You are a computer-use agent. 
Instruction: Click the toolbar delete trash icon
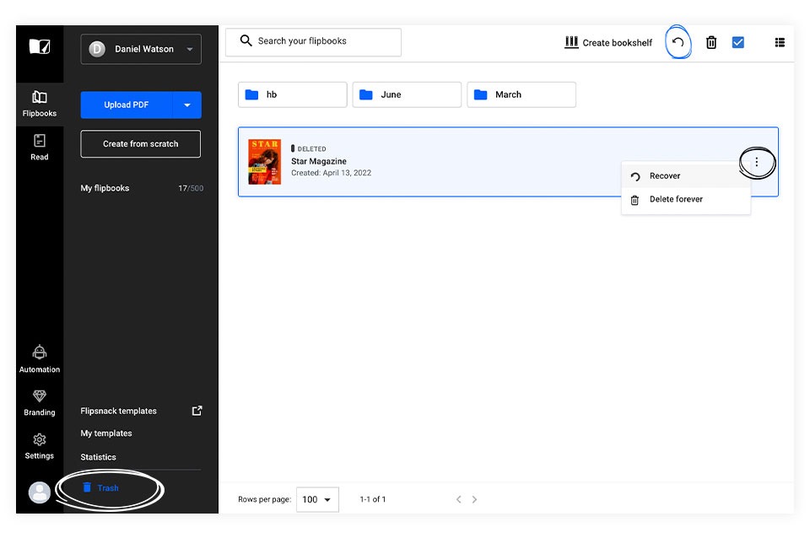click(710, 42)
